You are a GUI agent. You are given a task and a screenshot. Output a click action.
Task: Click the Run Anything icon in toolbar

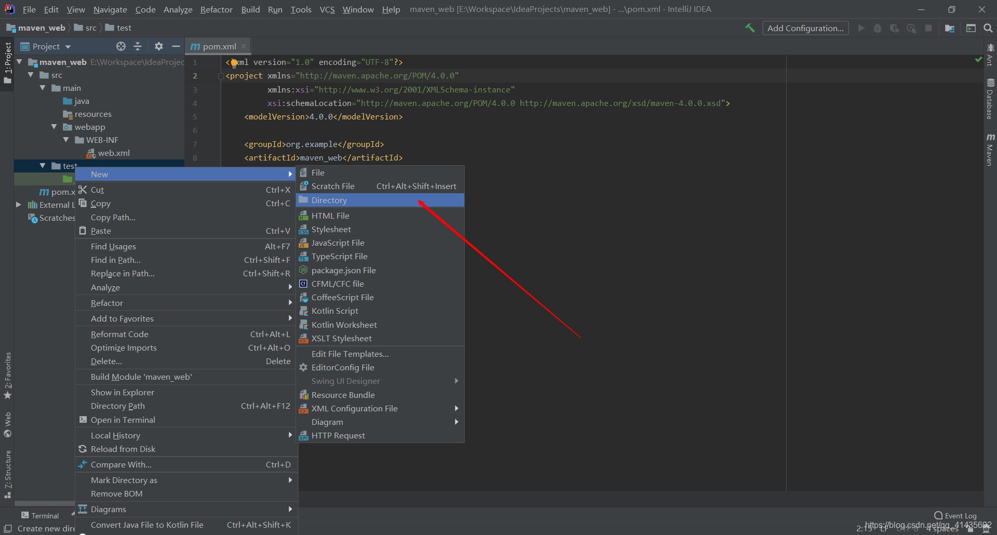point(971,28)
